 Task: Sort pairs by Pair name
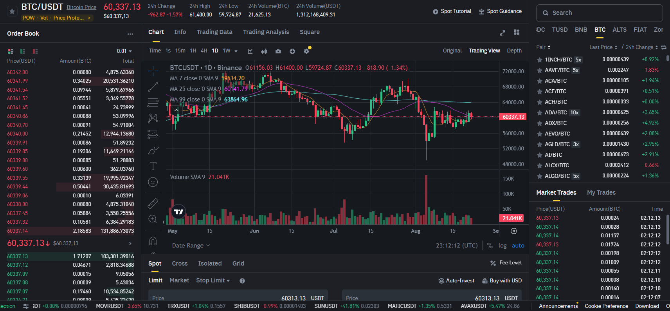tap(543, 47)
